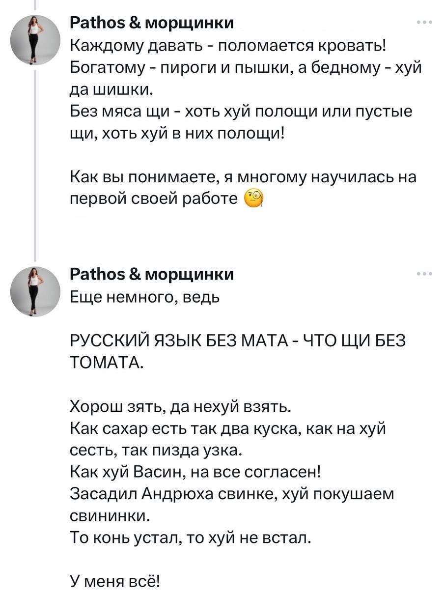Click the line starting "Богатому - пироги и пышки"

246,69
